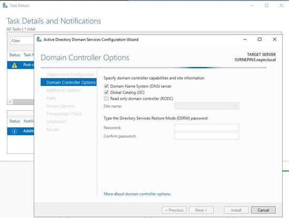Enable Read only domain controller (RODC)

pyautogui.click(x=106, y=99)
